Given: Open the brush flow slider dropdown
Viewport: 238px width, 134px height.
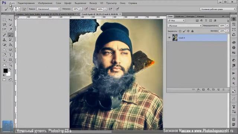Looking at the screenshot, I should point(105,9).
